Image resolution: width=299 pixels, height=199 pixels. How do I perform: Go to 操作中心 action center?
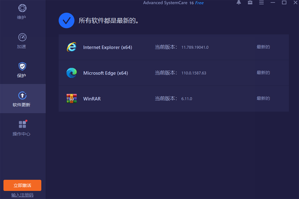pos(22,125)
